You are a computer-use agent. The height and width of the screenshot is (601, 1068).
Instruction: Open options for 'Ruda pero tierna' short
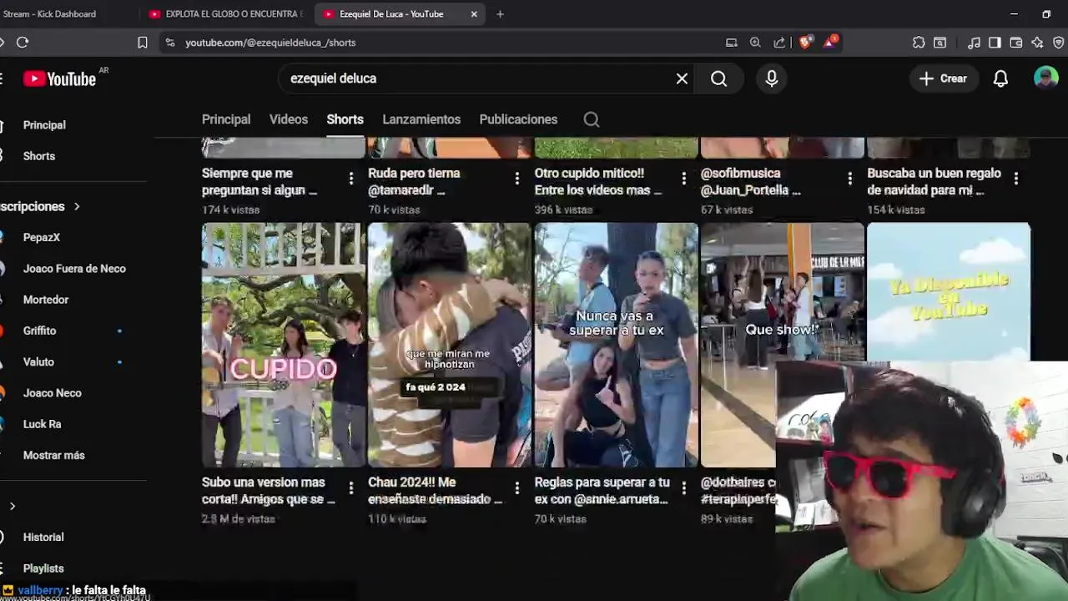[x=517, y=178]
